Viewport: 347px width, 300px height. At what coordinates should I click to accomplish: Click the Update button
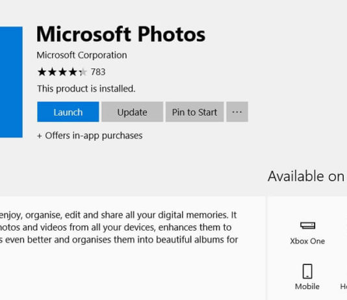coord(132,112)
